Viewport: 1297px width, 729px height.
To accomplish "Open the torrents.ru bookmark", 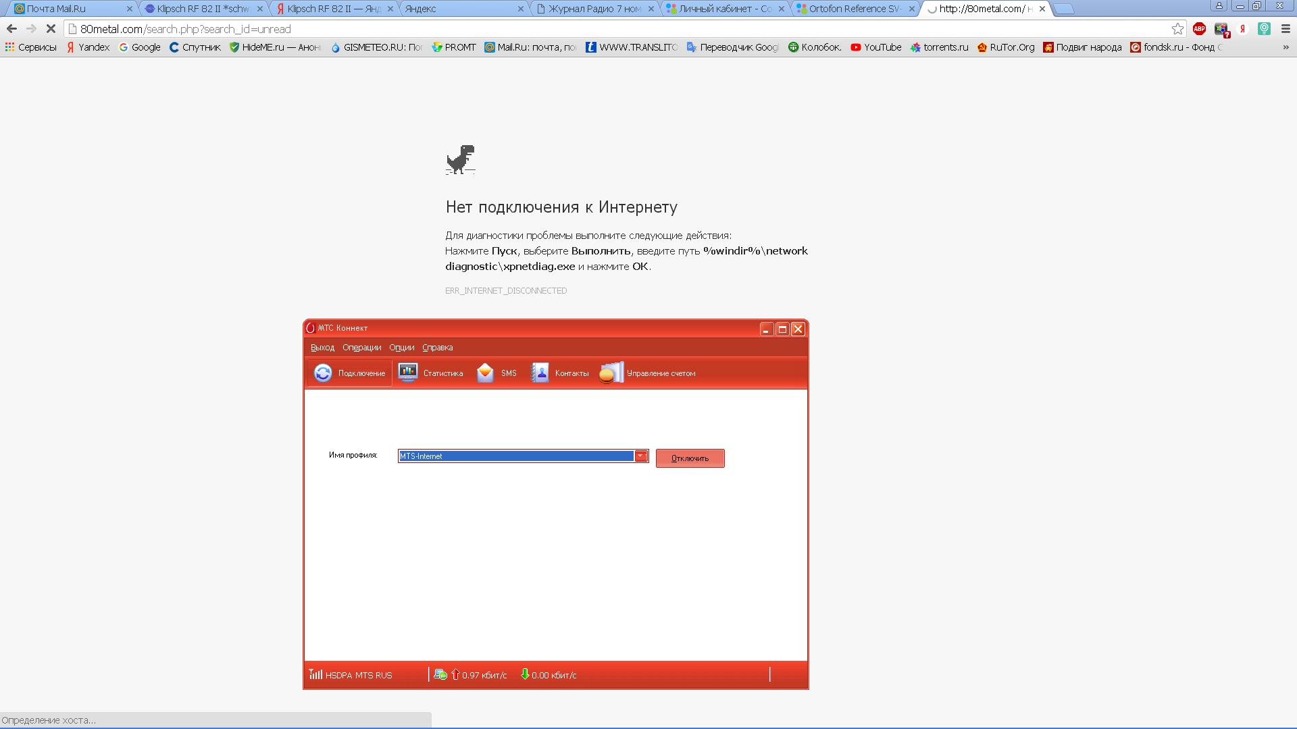I will [x=939, y=47].
